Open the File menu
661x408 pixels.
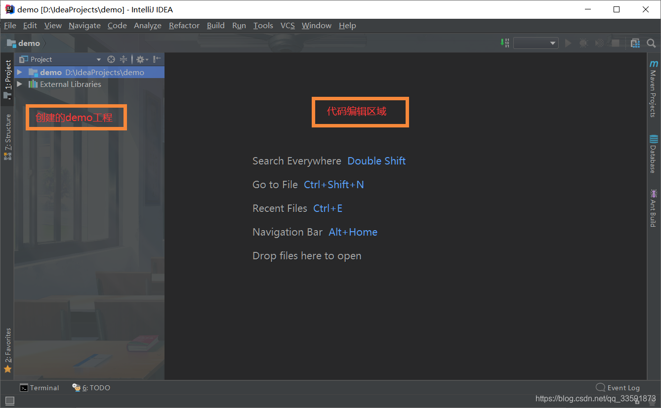(x=10, y=26)
